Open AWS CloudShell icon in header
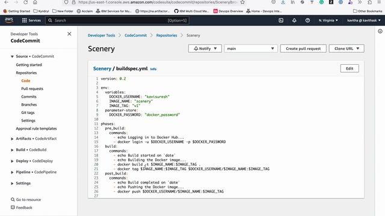The image size is (385, 216). pyautogui.click(x=281, y=20)
